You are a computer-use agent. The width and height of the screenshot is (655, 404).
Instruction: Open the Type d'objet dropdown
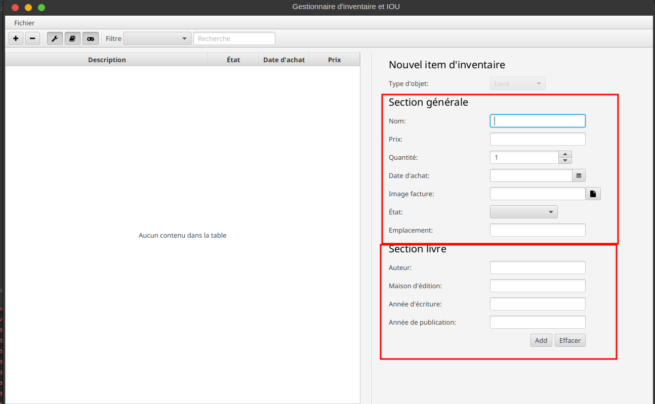(x=518, y=83)
